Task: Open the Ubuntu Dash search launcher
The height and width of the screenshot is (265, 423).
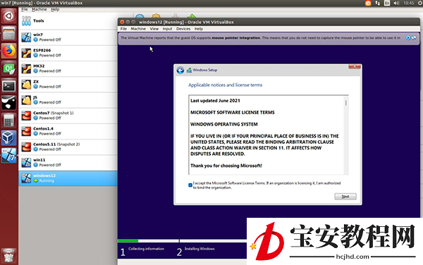Action: click(9, 16)
